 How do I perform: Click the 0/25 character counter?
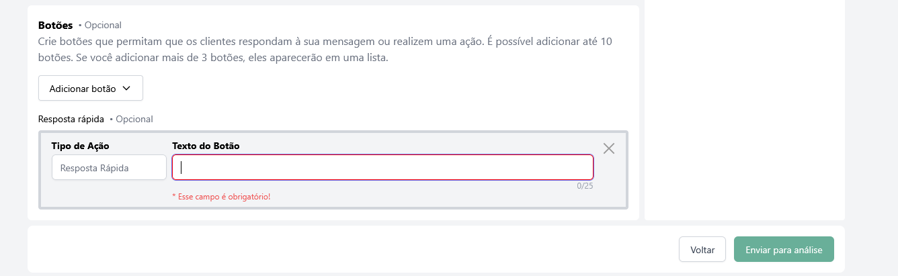[x=585, y=186]
